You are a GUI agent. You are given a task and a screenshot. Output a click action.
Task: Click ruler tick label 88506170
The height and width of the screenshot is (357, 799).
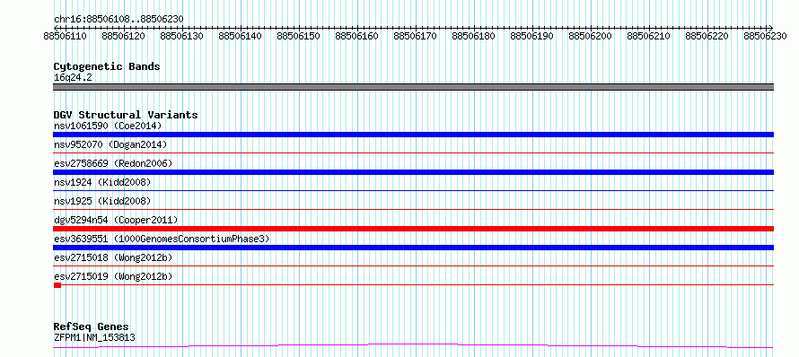click(x=416, y=37)
